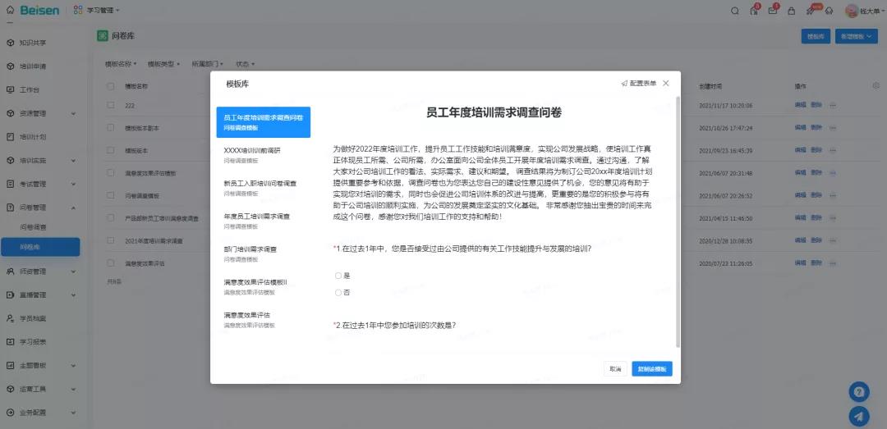
Task: Click the 培训申请 sidebar icon
Action: (x=10, y=66)
